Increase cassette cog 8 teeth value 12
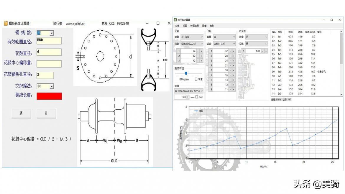 pos(234,85)
